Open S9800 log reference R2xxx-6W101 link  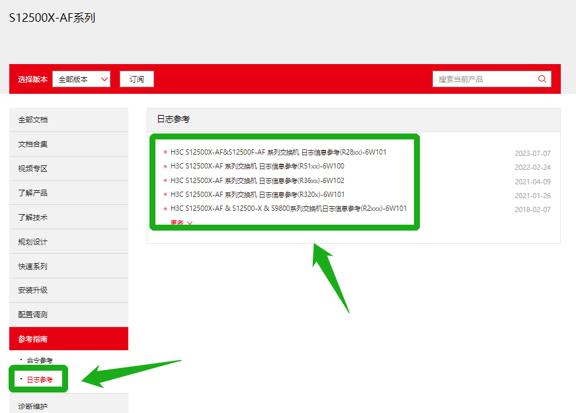[x=289, y=209]
